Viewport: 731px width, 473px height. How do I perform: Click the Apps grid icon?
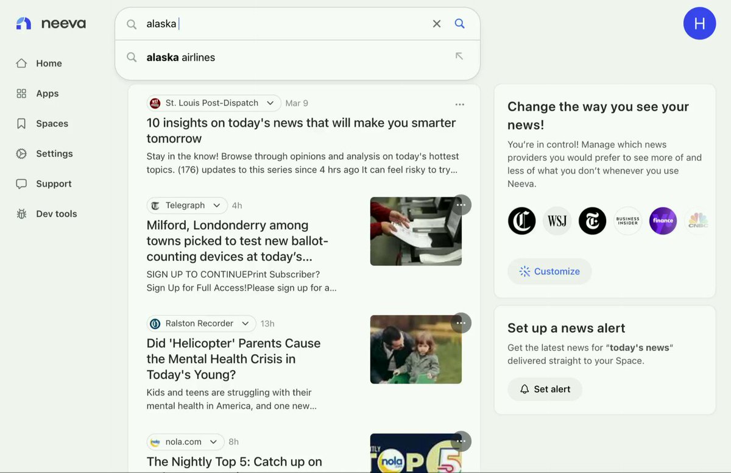pyautogui.click(x=21, y=93)
